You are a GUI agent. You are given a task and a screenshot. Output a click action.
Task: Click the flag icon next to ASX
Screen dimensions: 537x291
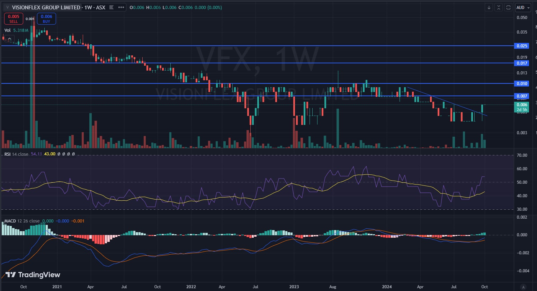(111, 7)
